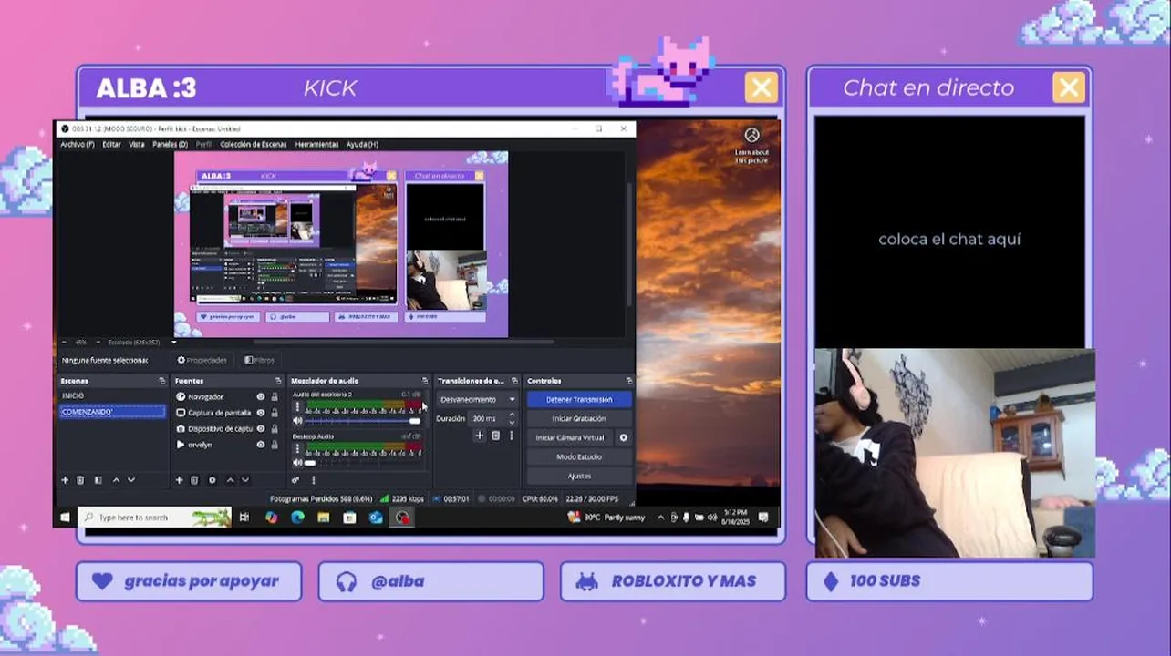
Task: Open the Colección de Escenas menu
Action: pos(254,144)
